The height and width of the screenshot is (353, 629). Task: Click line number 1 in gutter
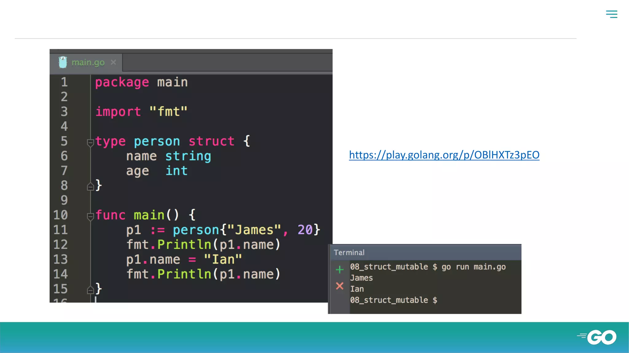click(x=64, y=82)
